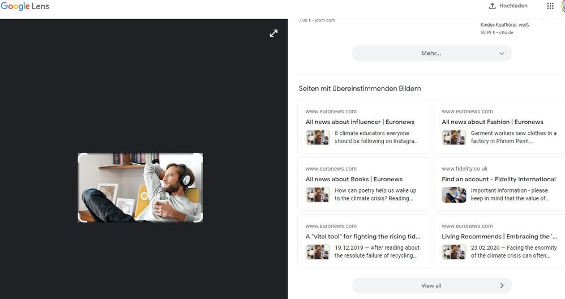Click the '58,99 € · otto.de' price text
The width and height of the screenshot is (565, 299).
(x=496, y=32)
